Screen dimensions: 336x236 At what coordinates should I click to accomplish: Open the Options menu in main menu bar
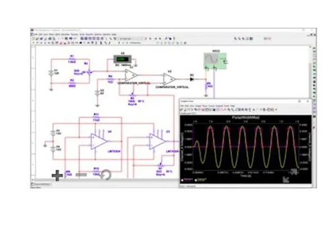[x=97, y=35]
